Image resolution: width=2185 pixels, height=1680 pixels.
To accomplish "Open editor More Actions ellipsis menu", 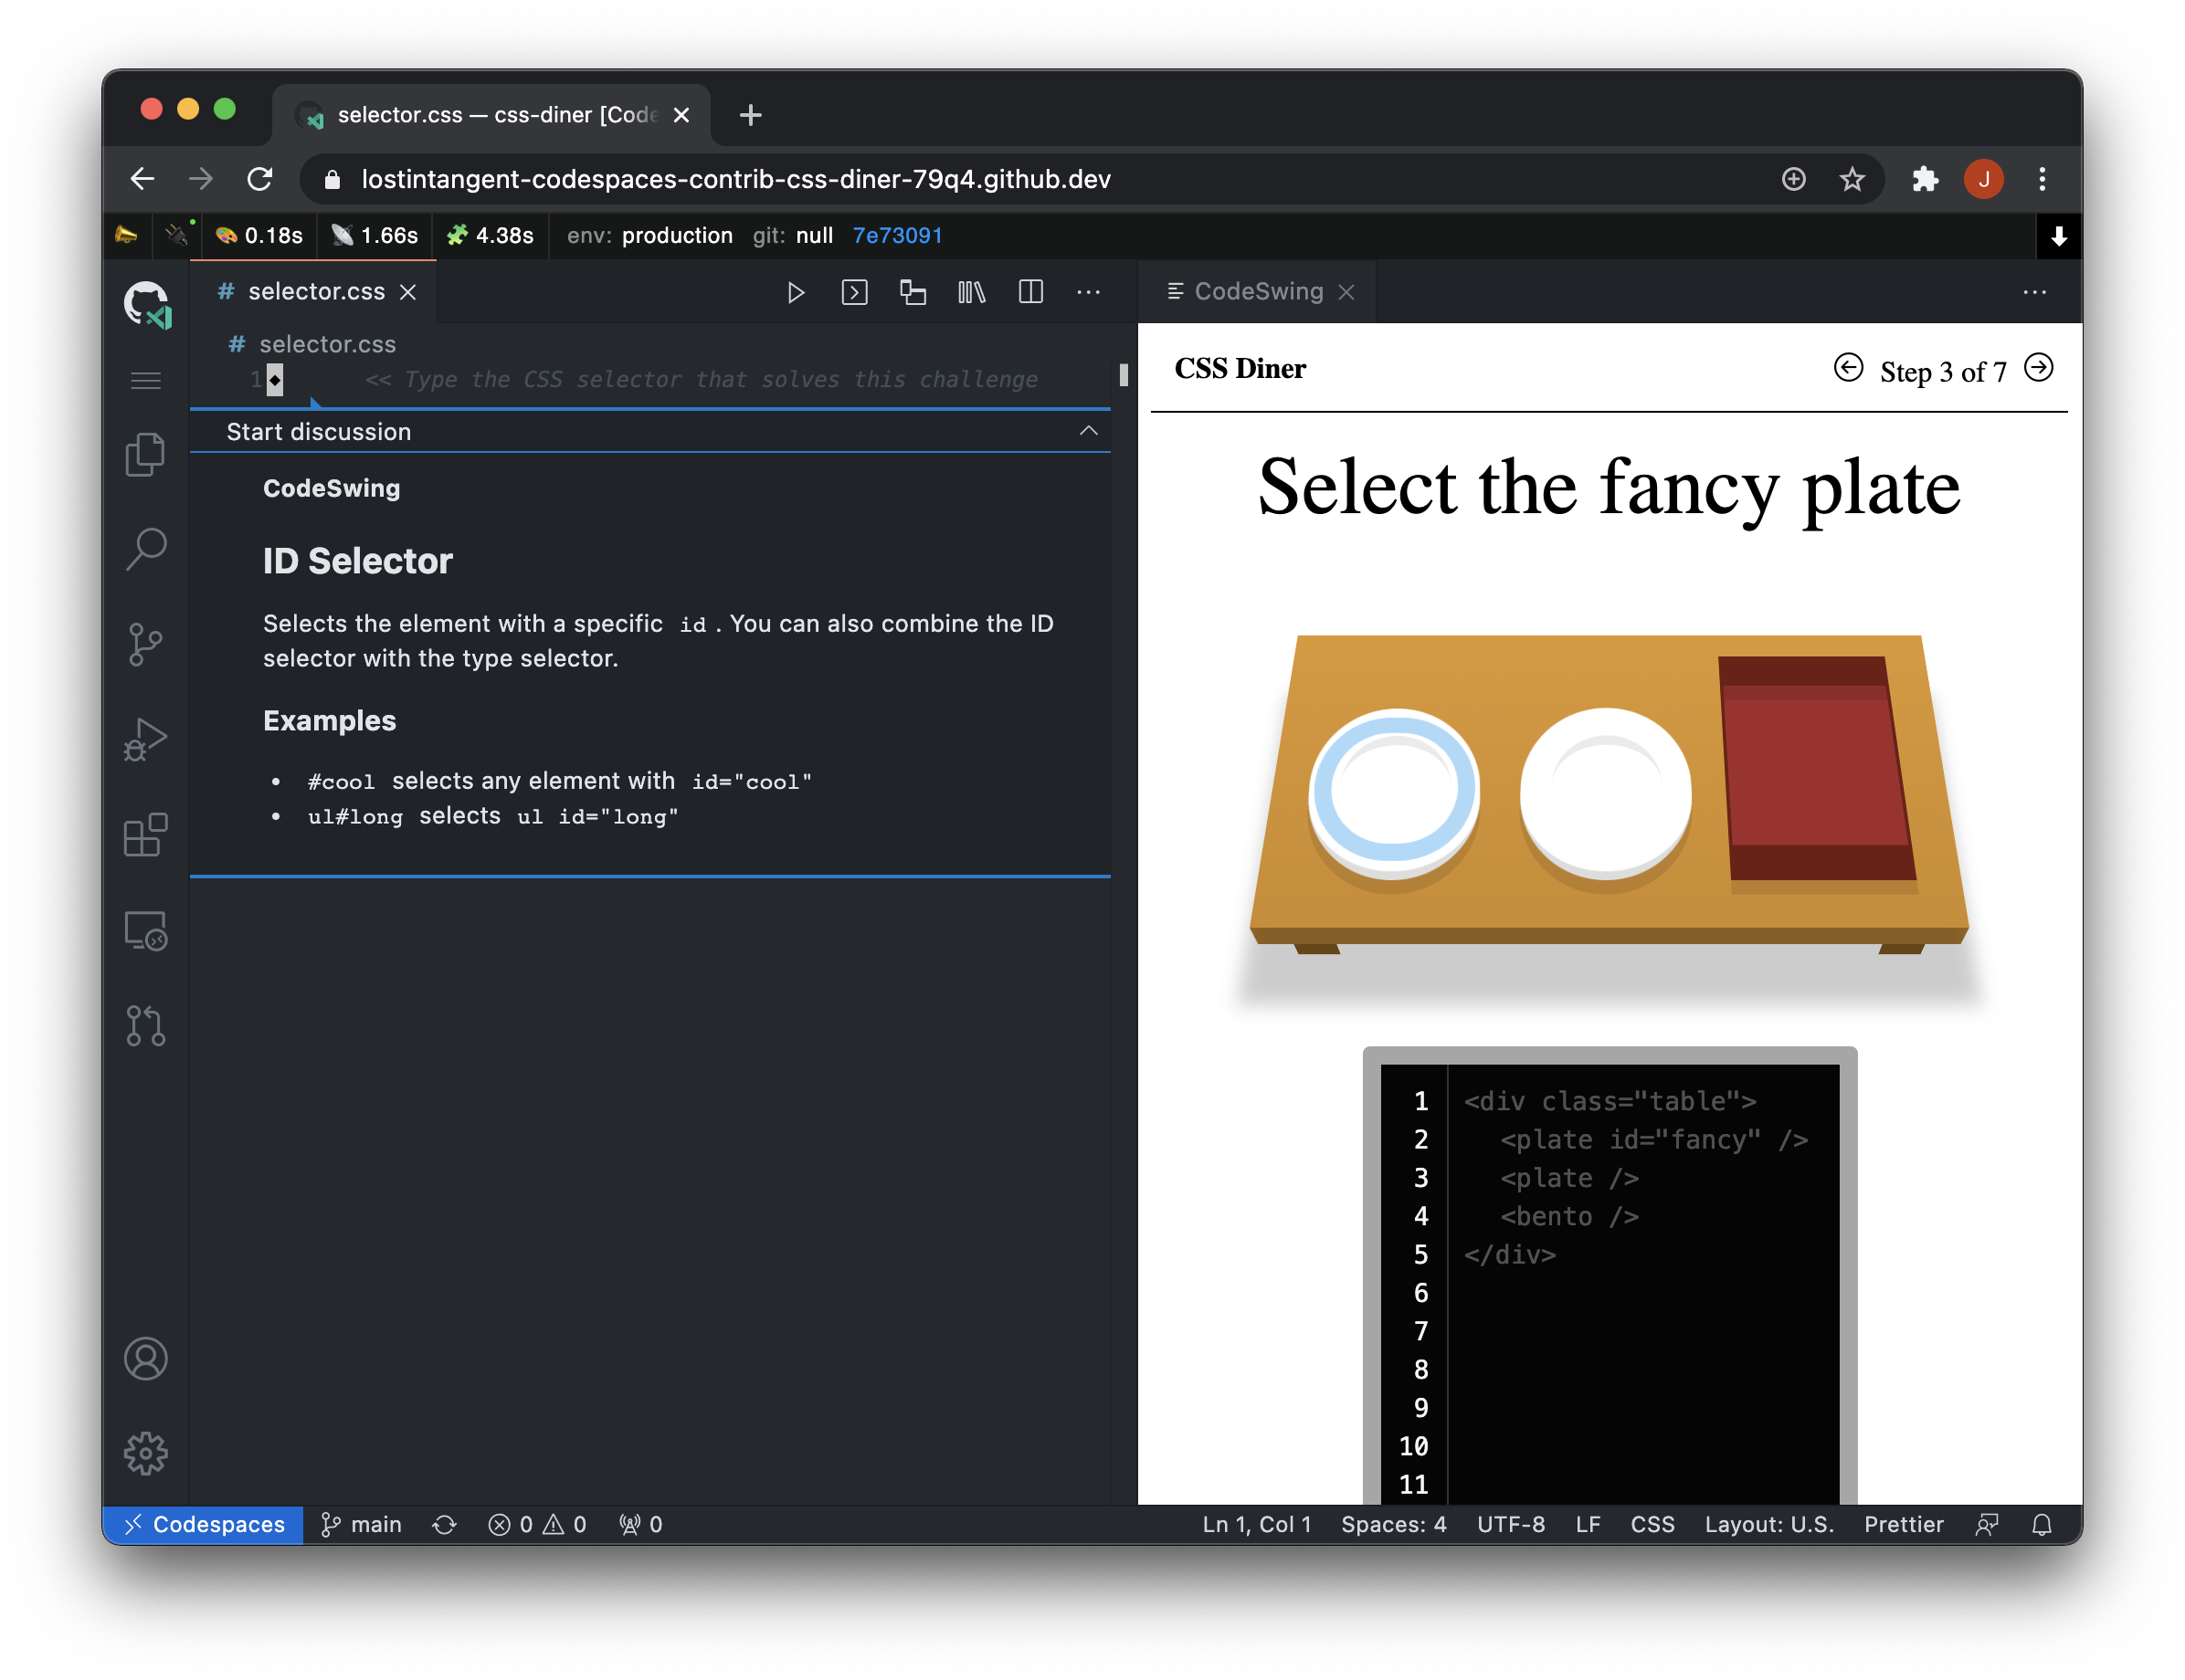I will (1089, 292).
